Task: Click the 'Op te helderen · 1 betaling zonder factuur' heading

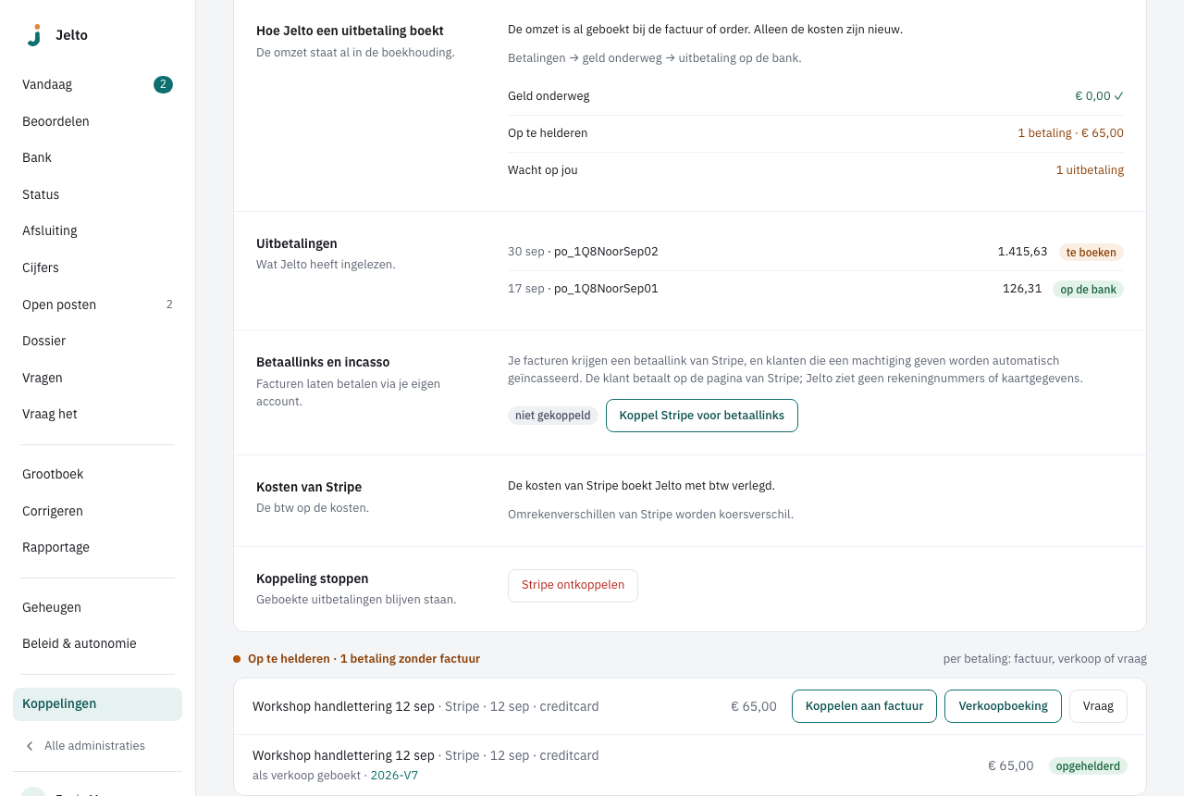Action: (x=364, y=659)
